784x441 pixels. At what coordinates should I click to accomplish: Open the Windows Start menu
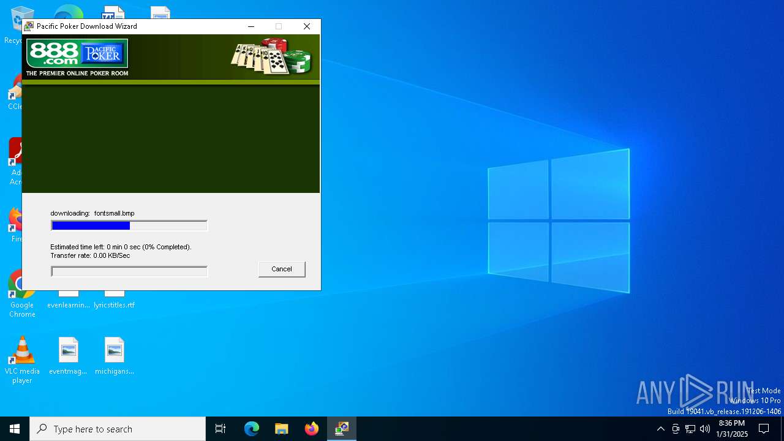pyautogui.click(x=15, y=429)
